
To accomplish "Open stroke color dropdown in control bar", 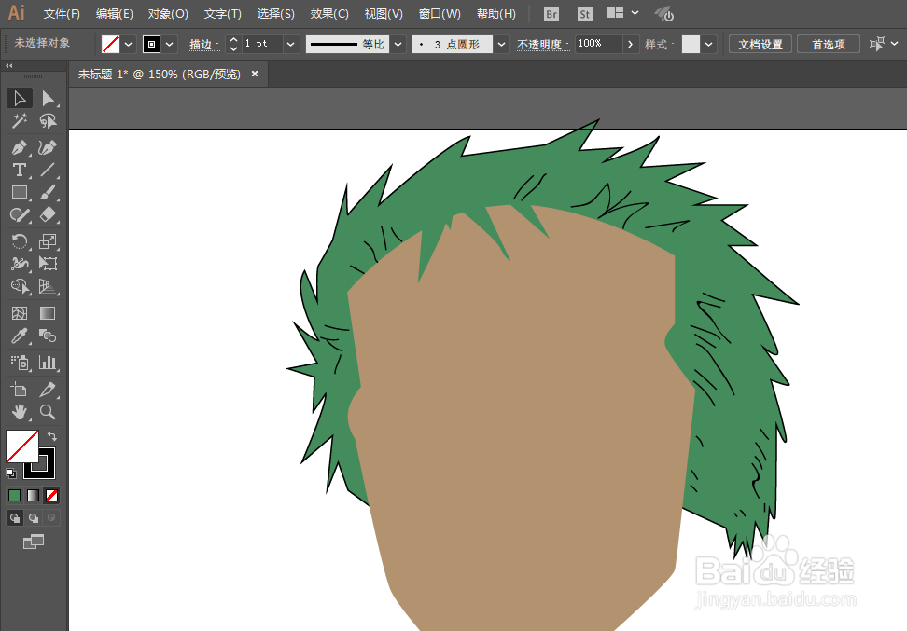I will 170,44.
